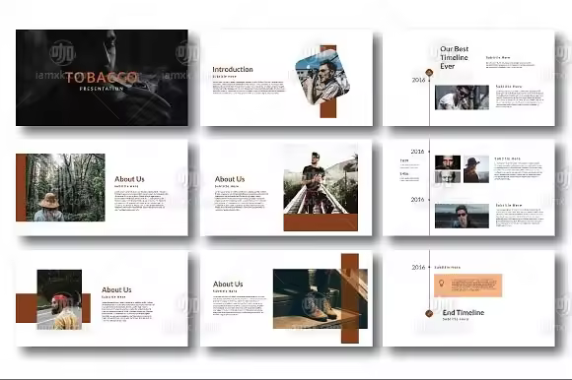This screenshot has height=380, width=572.
Task: Select the Tobacco Presentation title slide
Action: point(102,78)
